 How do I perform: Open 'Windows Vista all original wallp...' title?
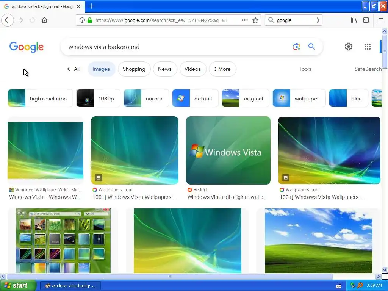point(227,197)
